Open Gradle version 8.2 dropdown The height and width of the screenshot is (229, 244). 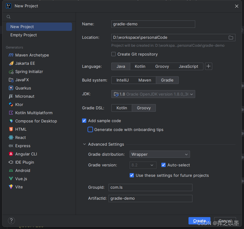[x=143, y=165]
